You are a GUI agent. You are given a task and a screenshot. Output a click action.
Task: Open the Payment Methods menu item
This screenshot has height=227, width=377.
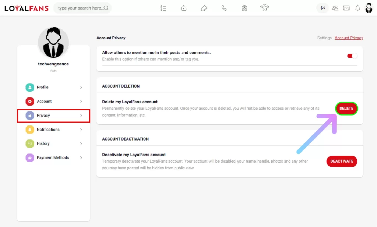[54, 157]
